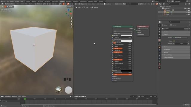Click the outliner filter funnel icon
Viewport: 191px width, 107px height.
(186, 4)
